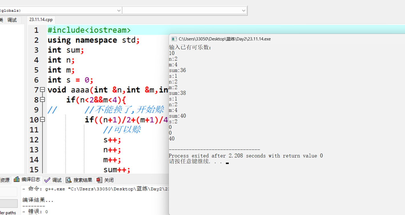Click the sum++ statement on line 15

click(x=117, y=170)
